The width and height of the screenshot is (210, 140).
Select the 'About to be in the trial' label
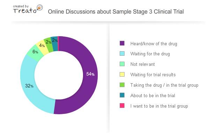(152, 96)
